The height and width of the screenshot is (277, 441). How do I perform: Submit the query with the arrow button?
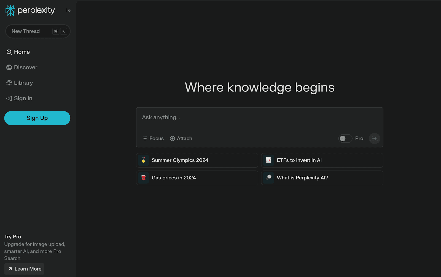[374, 138]
